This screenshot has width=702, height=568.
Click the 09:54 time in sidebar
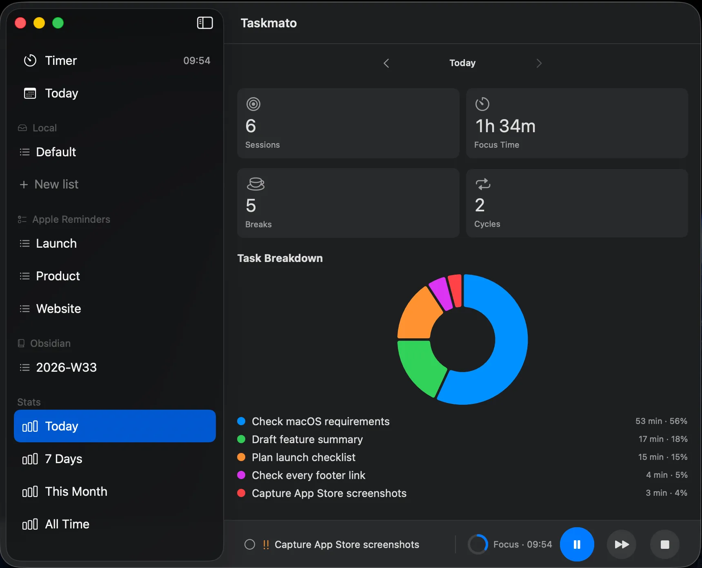click(x=197, y=60)
